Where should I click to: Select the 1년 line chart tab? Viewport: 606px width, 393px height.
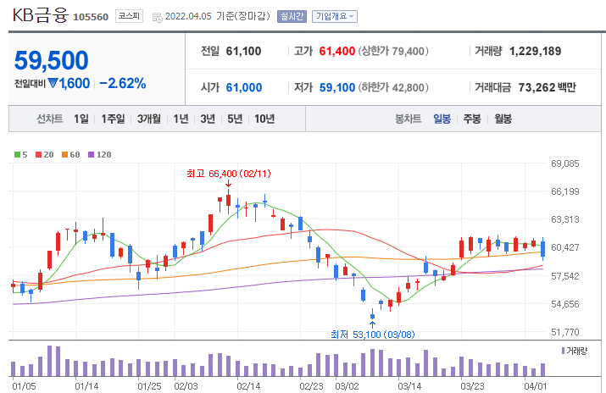pos(181,119)
